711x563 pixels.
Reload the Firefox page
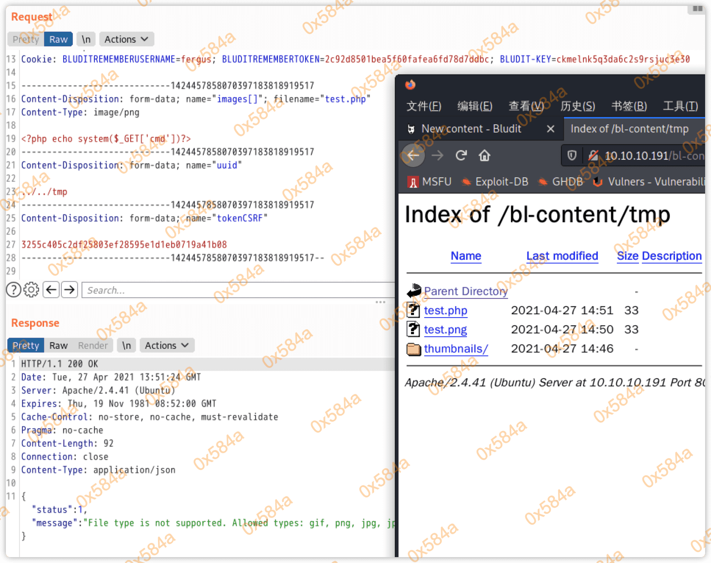[x=461, y=156]
